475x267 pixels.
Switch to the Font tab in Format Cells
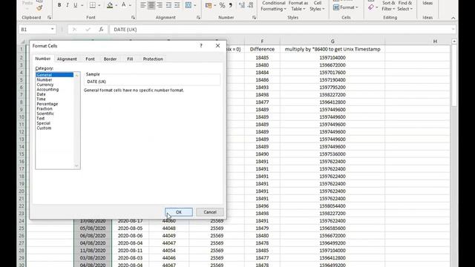pyautogui.click(x=90, y=59)
